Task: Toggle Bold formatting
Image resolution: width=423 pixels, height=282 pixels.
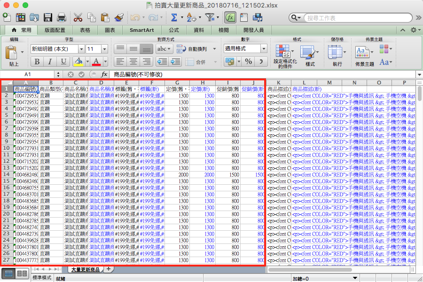Action: click(37, 62)
